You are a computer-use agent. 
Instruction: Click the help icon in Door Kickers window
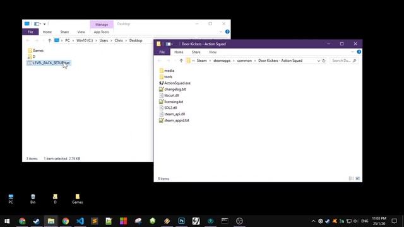tap(359, 52)
